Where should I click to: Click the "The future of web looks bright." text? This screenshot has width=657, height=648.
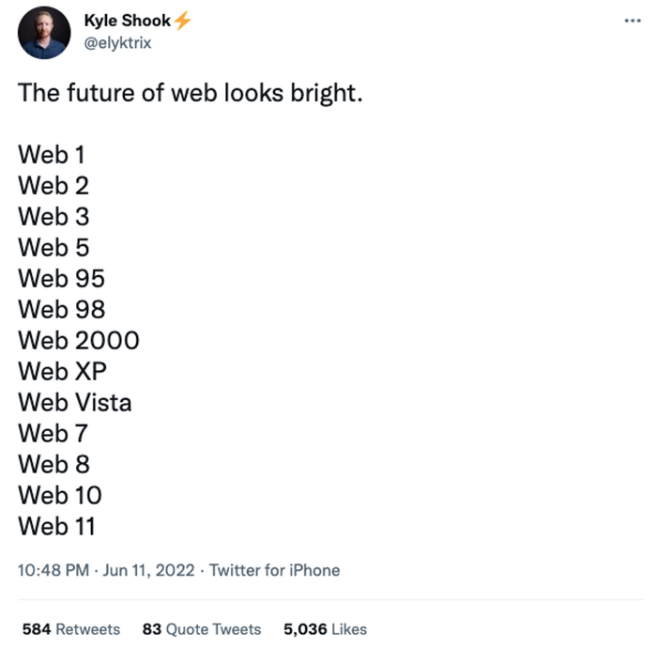190,96
